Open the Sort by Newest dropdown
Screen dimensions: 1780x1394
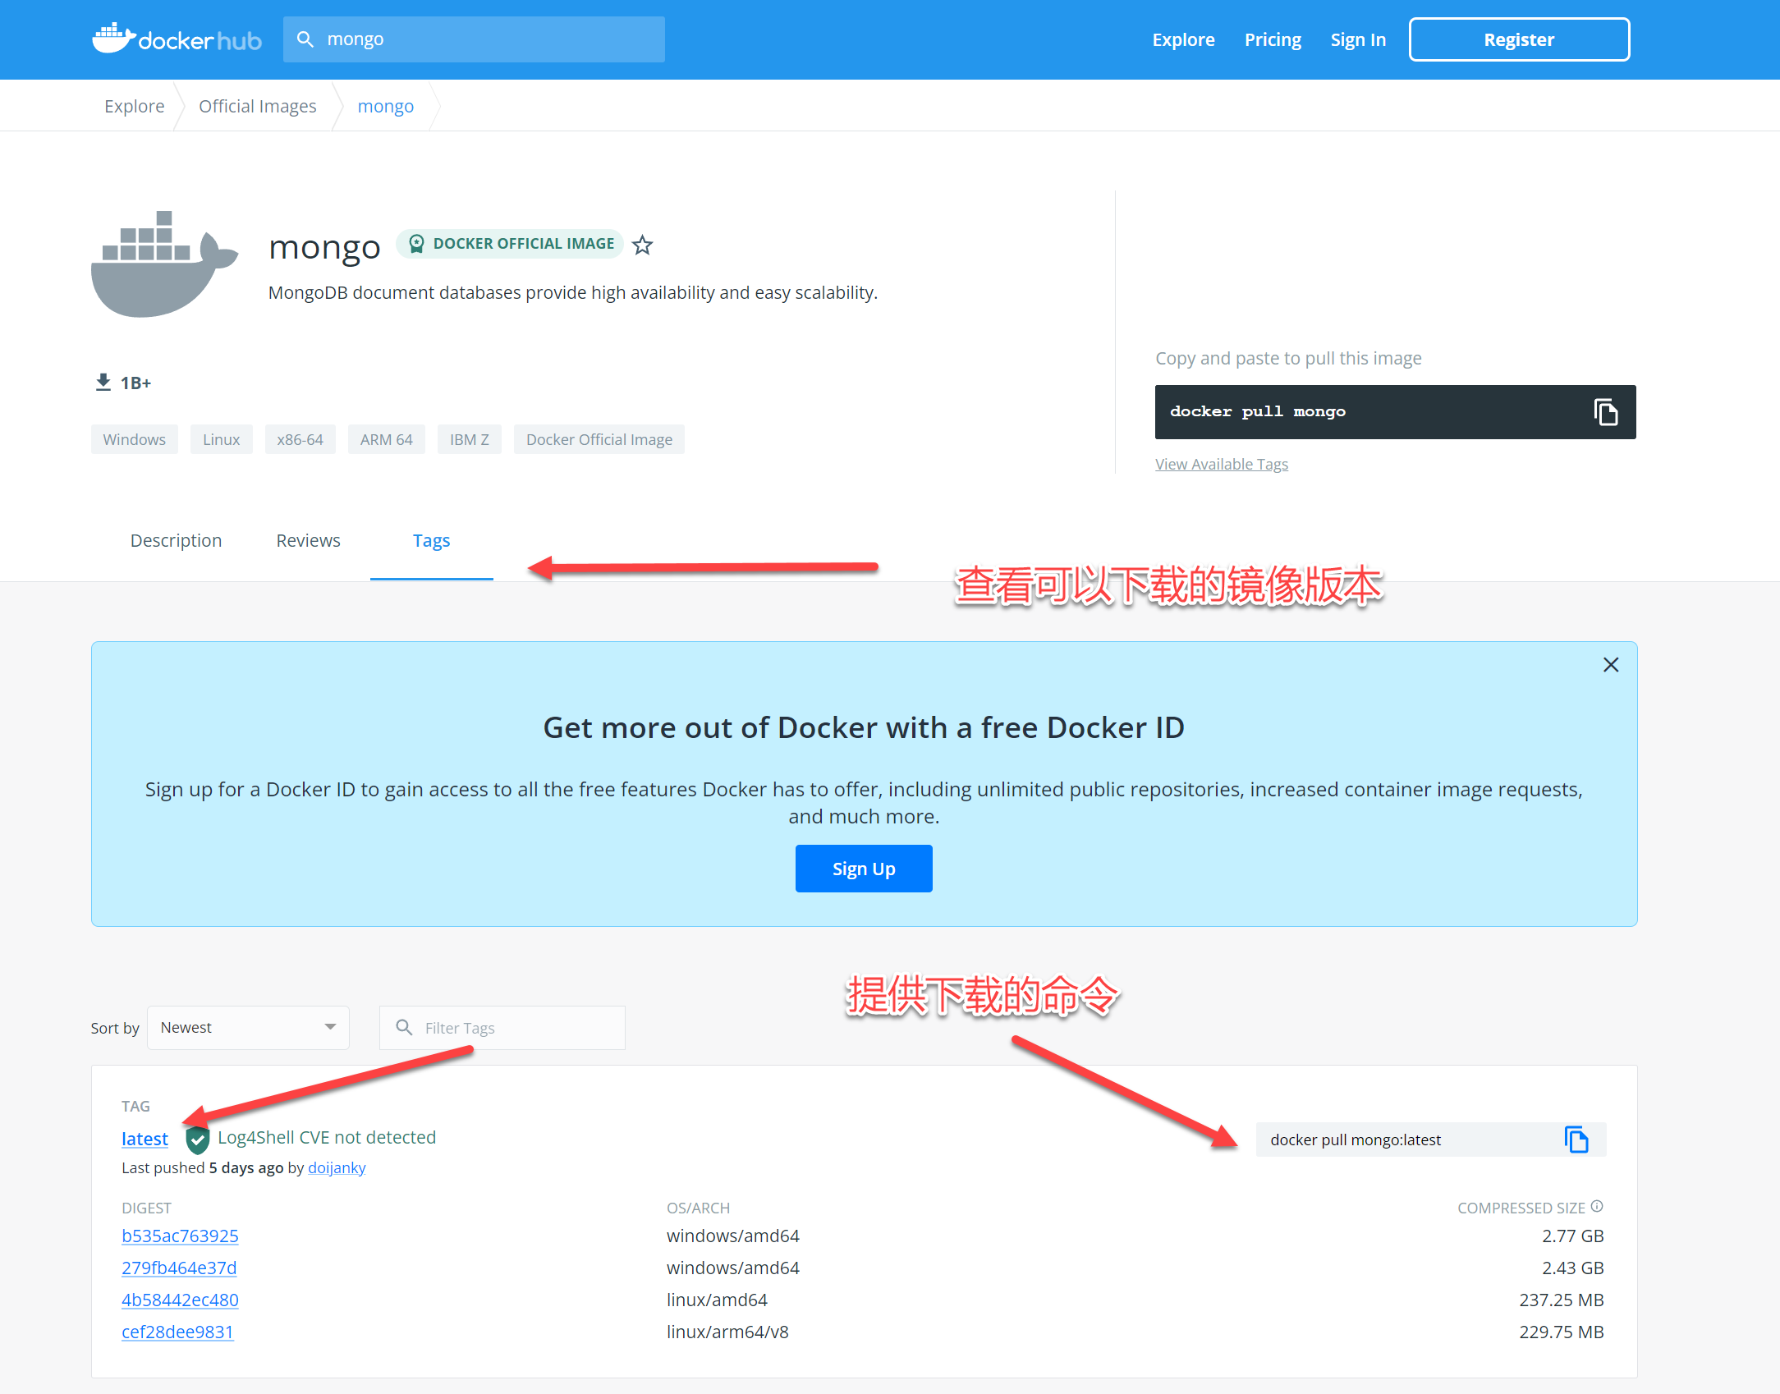248,1028
